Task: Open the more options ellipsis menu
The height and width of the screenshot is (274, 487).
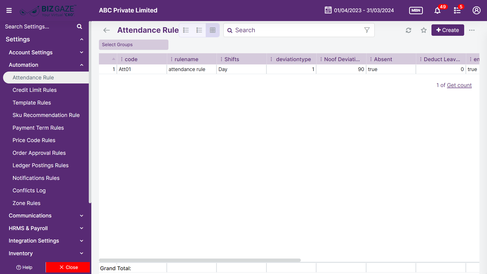Action: pos(472,30)
